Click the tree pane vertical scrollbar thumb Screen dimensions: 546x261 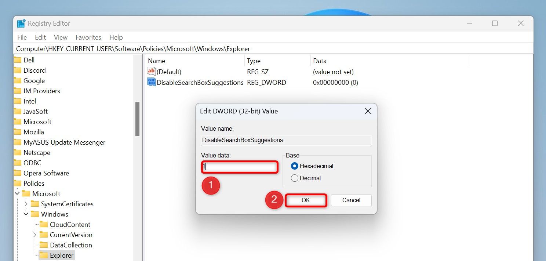tap(137, 119)
